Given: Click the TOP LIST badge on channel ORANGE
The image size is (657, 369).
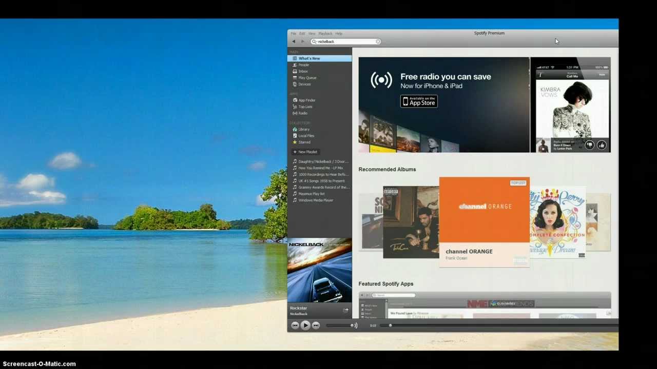Looking at the screenshot, I should pyautogui.click(x=518, y=183).
